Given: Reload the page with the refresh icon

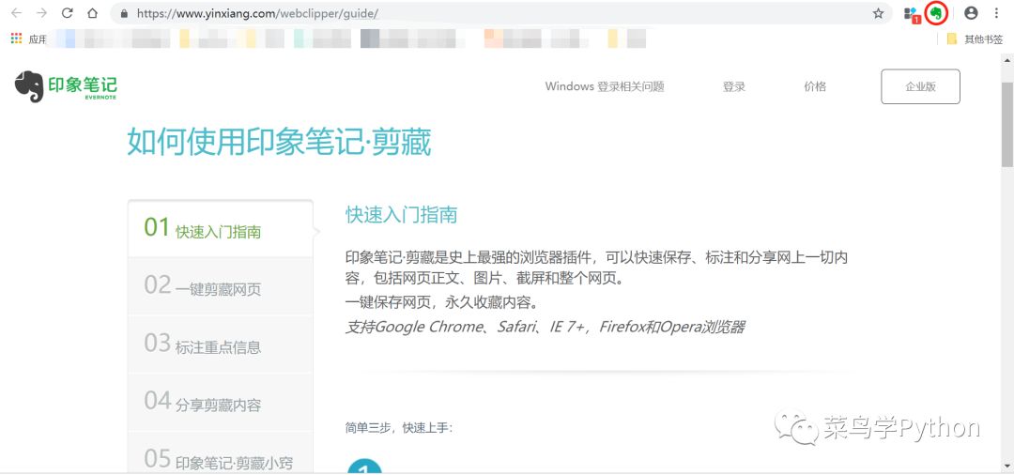Looking at the screenshot, I should [x=68, y=13].
